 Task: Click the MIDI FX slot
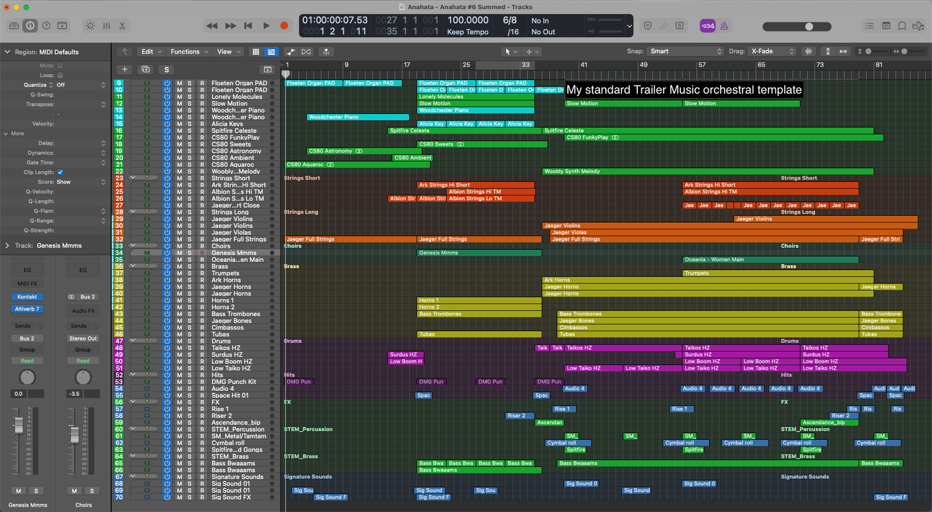(27, 283)
